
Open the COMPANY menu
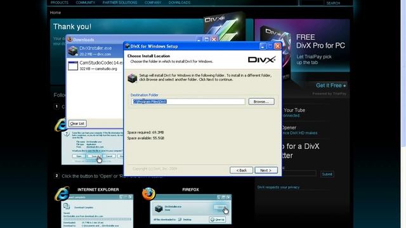(153, 3)
